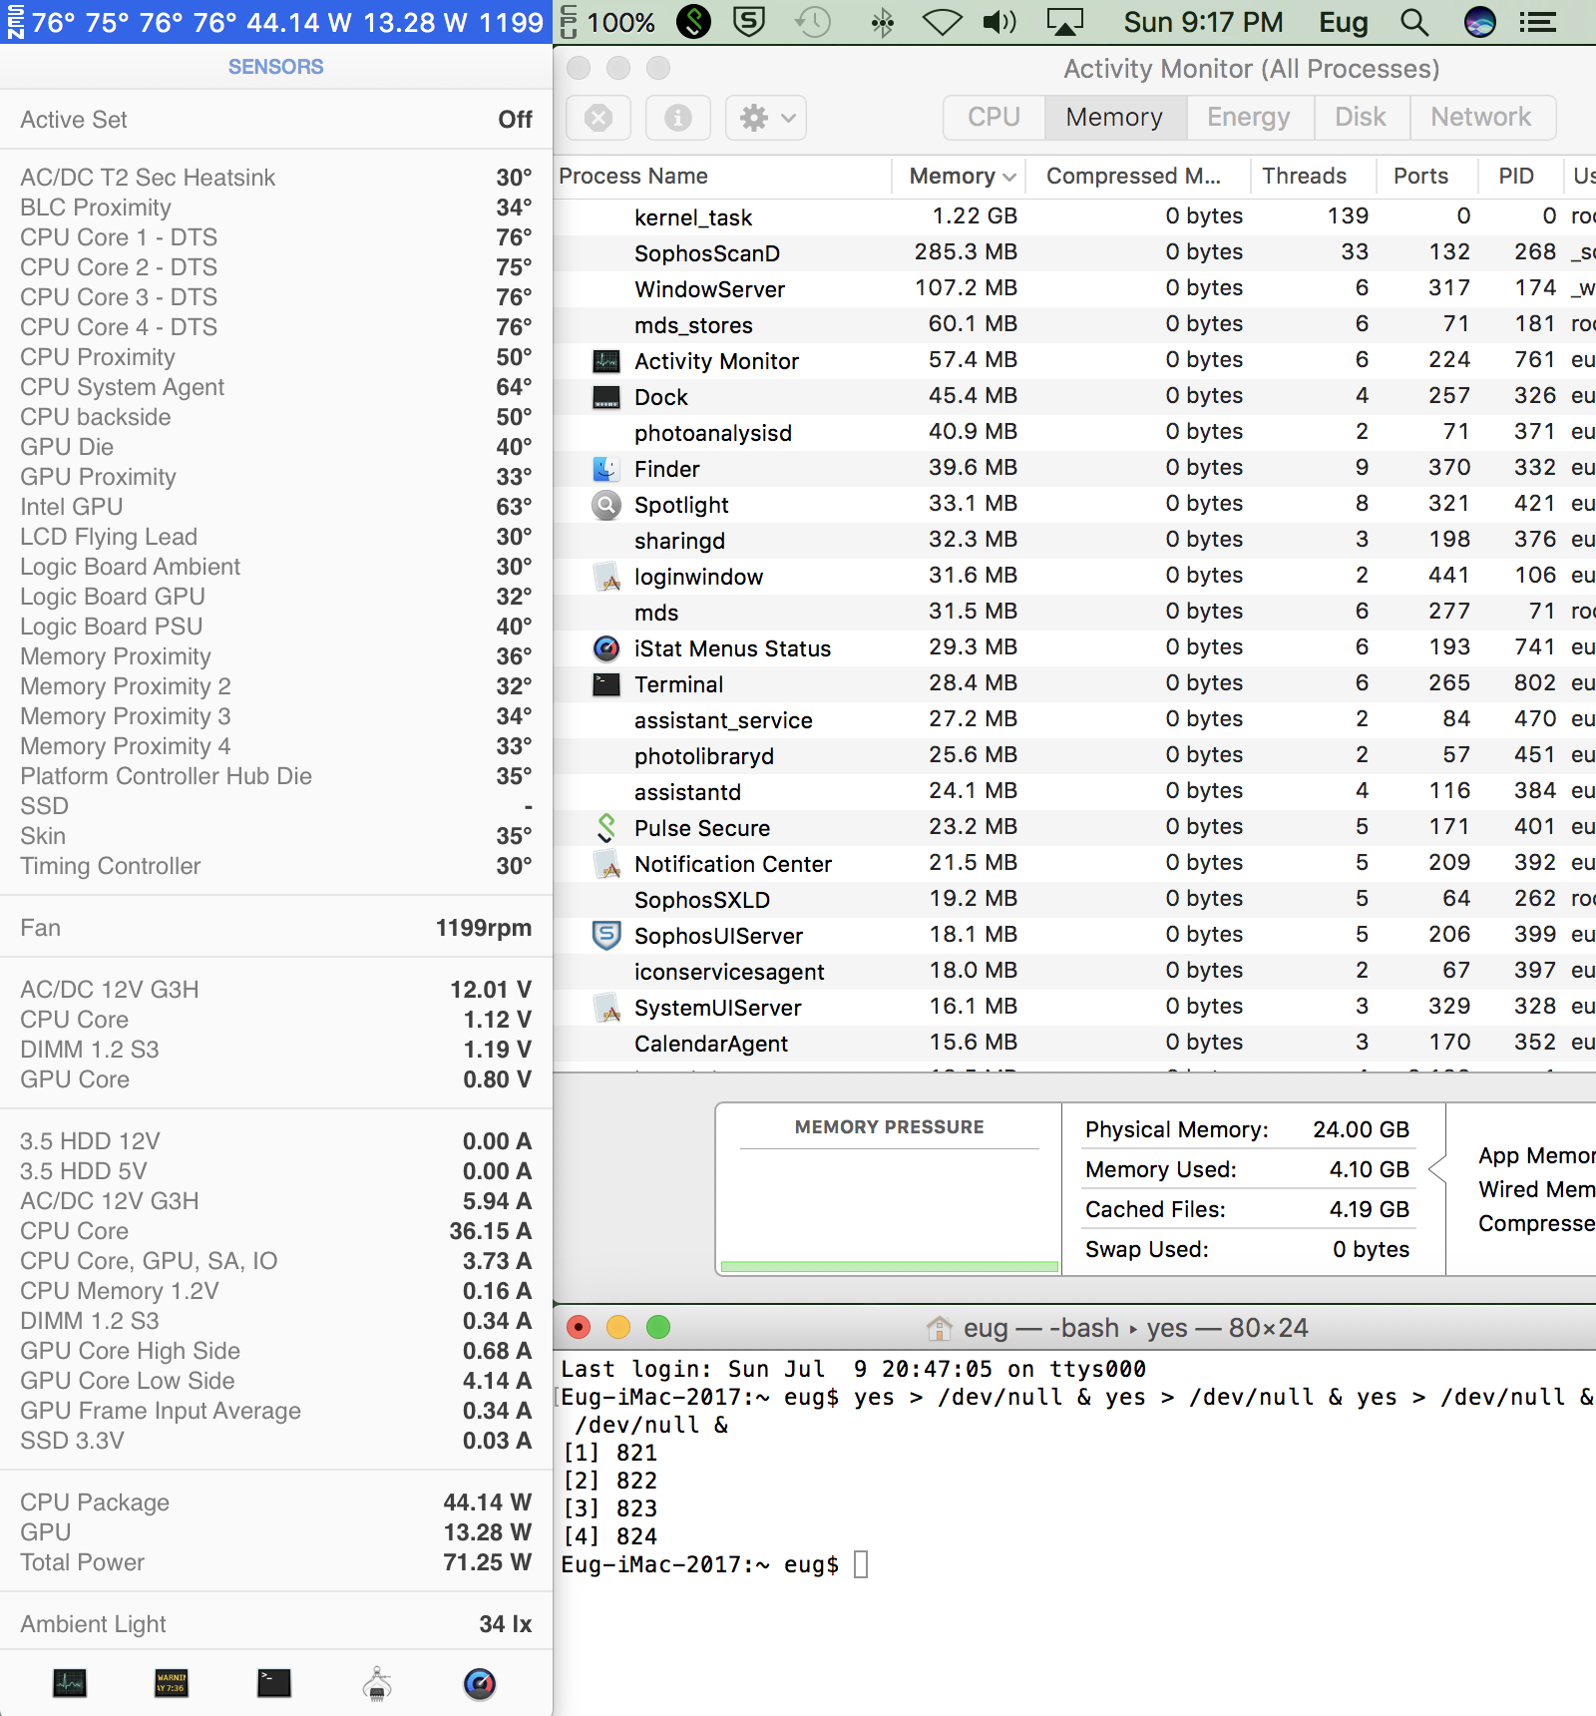Select the iStat Menus Status process icon
This screenshot has width=1596, height=1716.
606,648
